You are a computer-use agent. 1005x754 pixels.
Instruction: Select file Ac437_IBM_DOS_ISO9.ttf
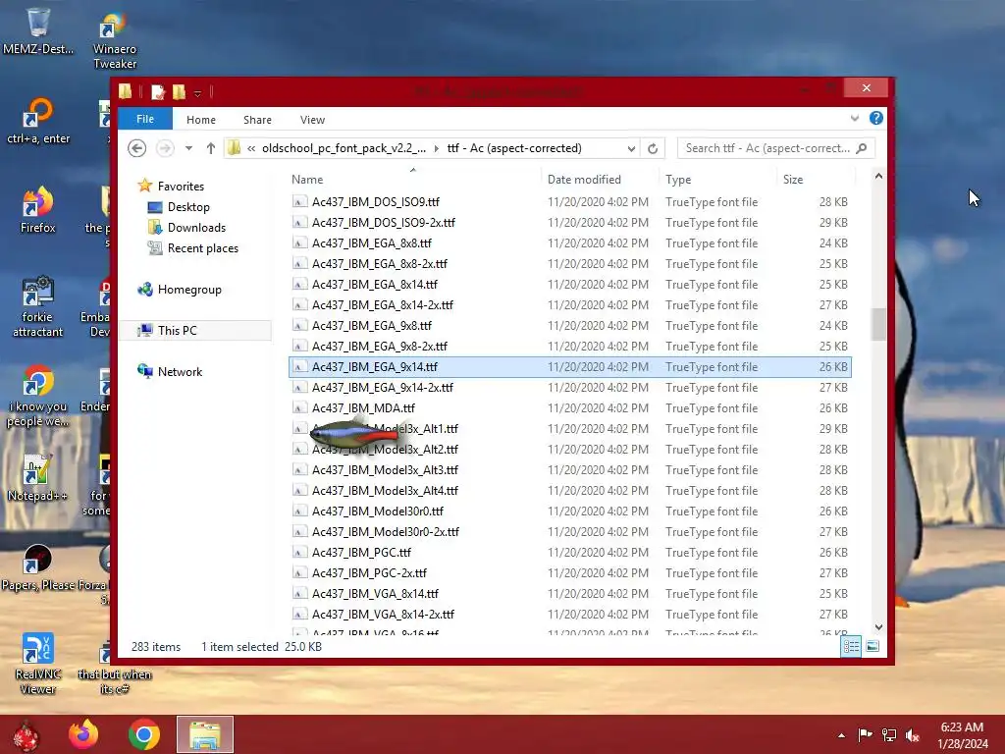570,202
